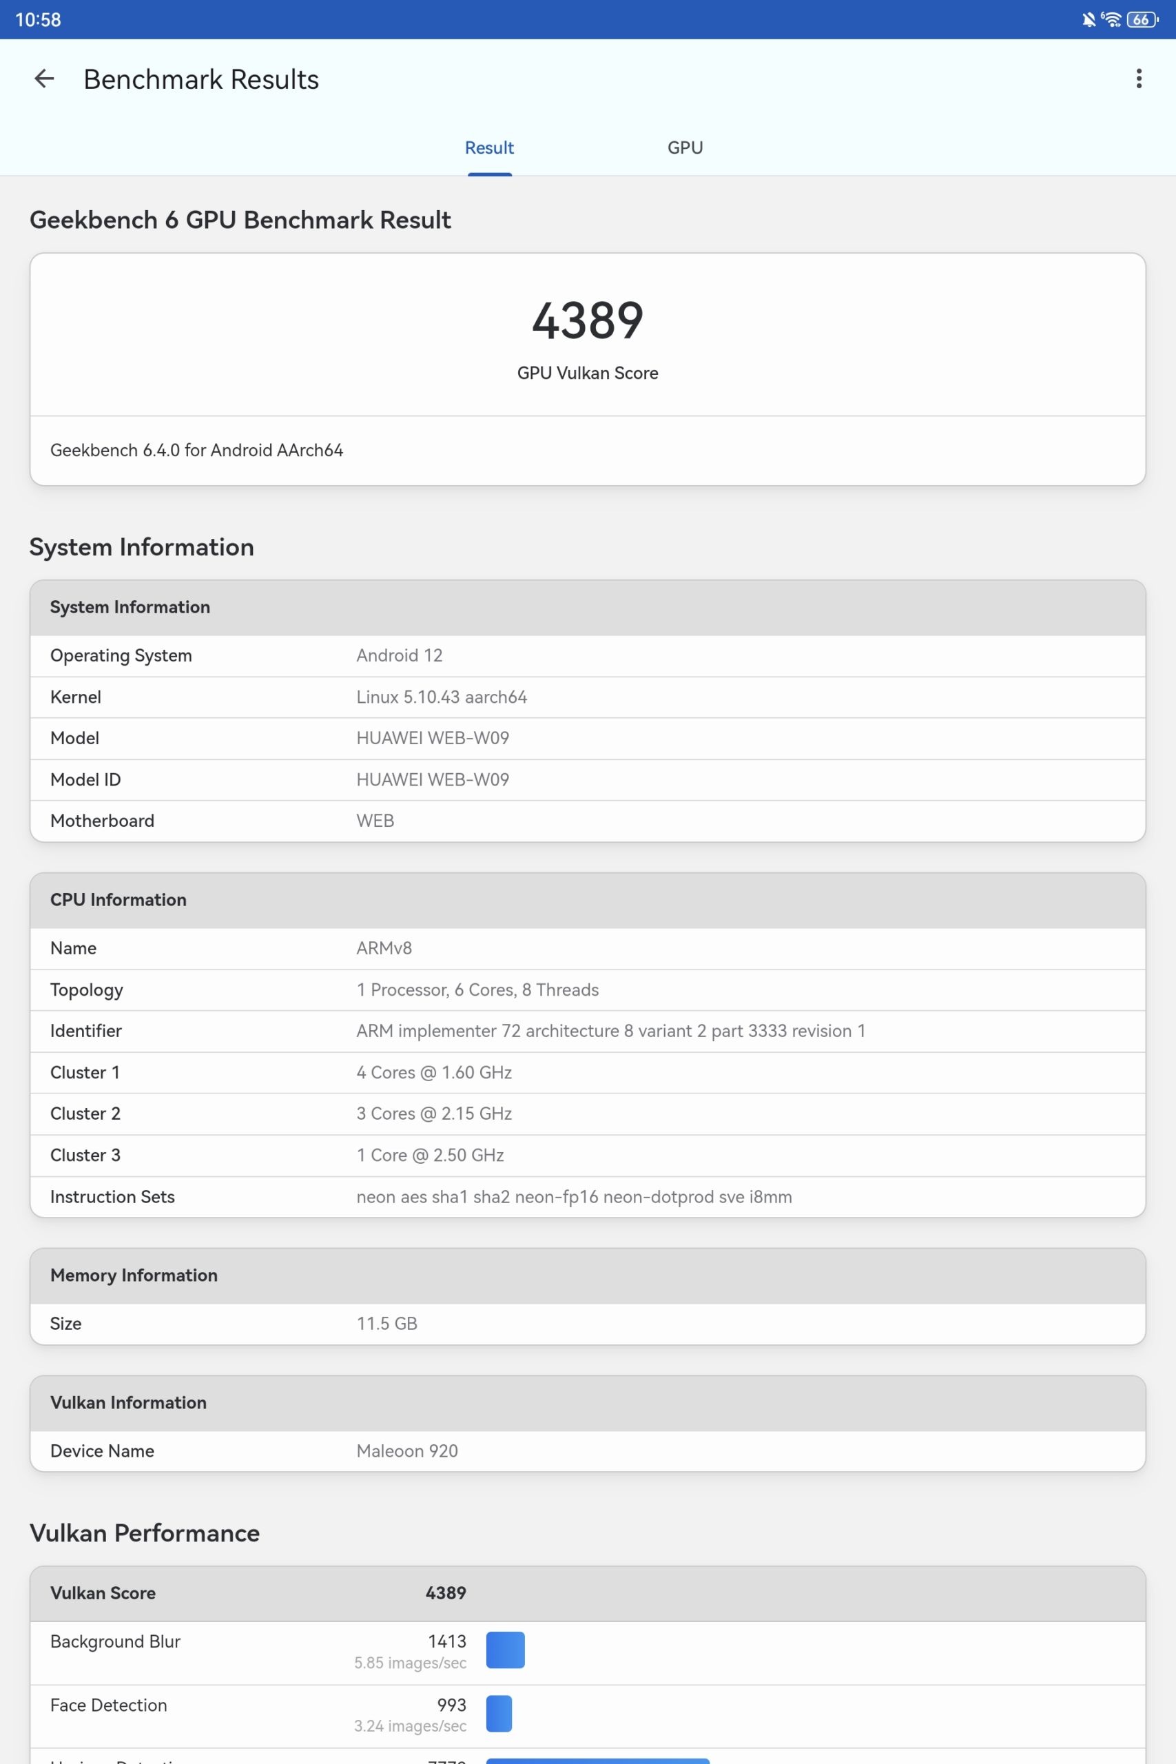The image size is (1176, 1764).
Task: Tap the CPU Information section header
Action: (x=588, y=900)
